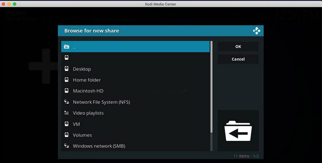
Task: Click the drive icon beside VM
Action: tap(67, 124)
